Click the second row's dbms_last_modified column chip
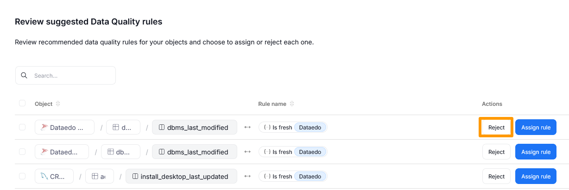The width and height of the screenshot is (569, 190). pos(194,152)
